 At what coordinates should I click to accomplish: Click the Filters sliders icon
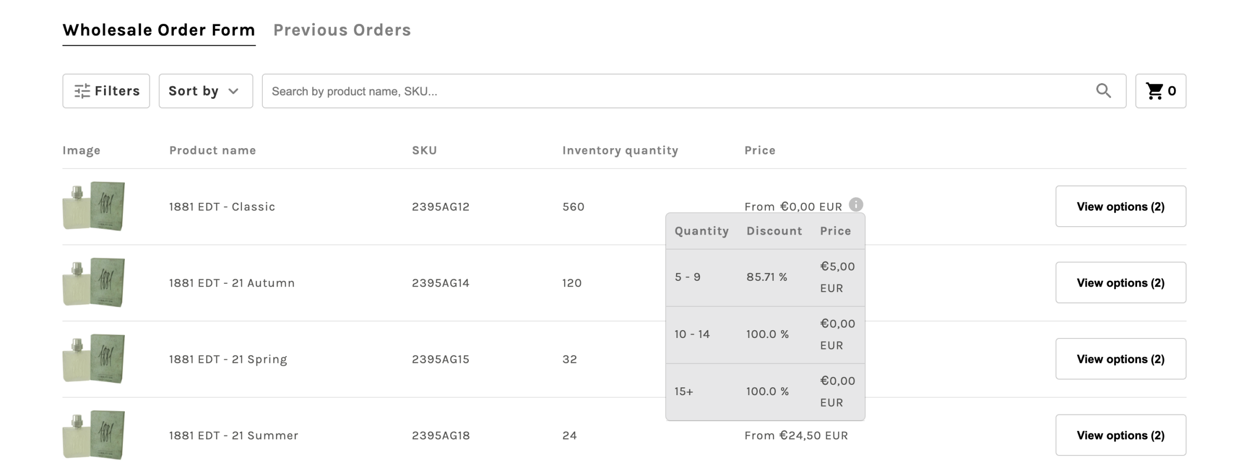(x=82, y=91)
